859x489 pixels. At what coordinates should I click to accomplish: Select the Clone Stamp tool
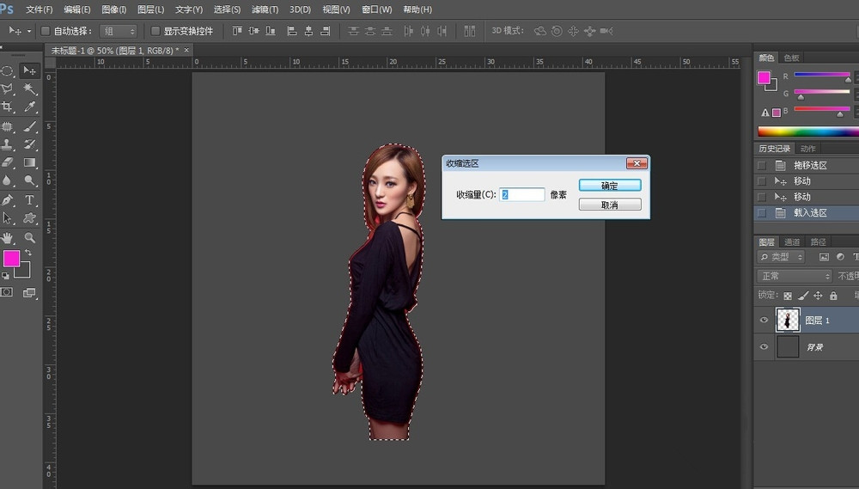[8, 144]
